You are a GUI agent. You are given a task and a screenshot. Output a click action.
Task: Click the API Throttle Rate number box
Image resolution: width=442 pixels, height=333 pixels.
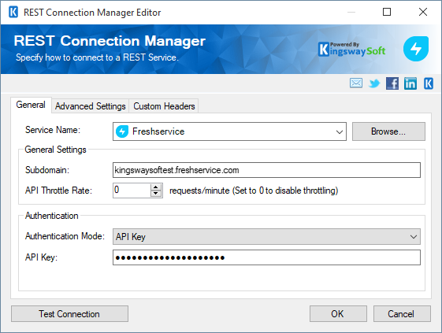(132, 191)
